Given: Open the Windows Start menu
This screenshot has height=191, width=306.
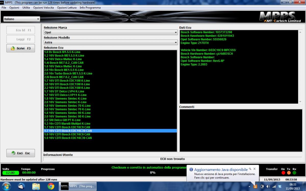Looking at the screenshot, I should 6,186.
